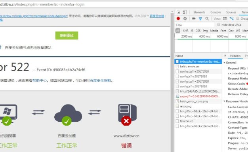Switch to the Console tab
Viewport: 248px width, 152px height.
point(216,12)
